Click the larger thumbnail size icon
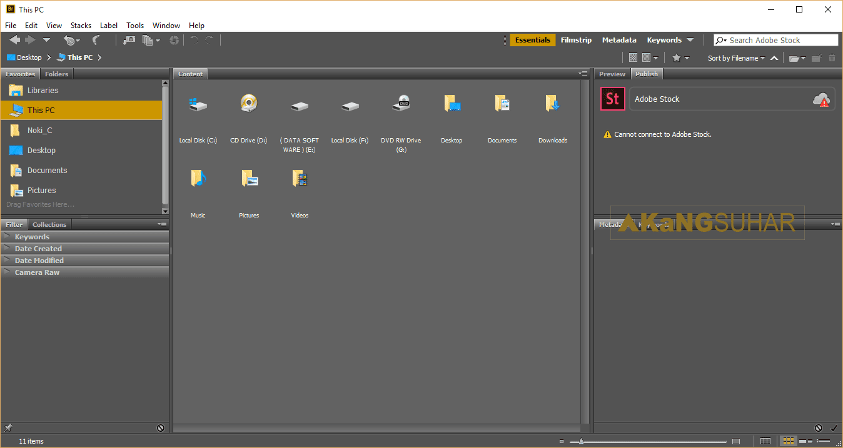This screenshot has height=448, width=843. coord(736,441)
